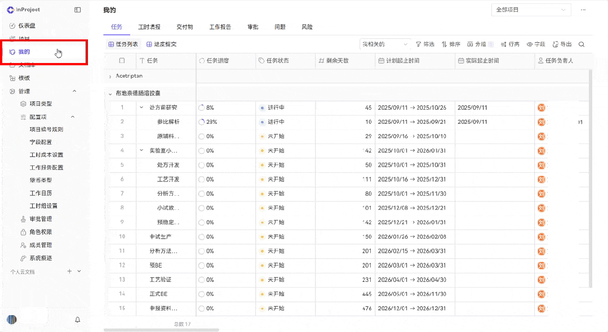The width and height of the screenshot is (608, 332).
Task: Click the notification bell icon
Action: [x=78, y=319]
